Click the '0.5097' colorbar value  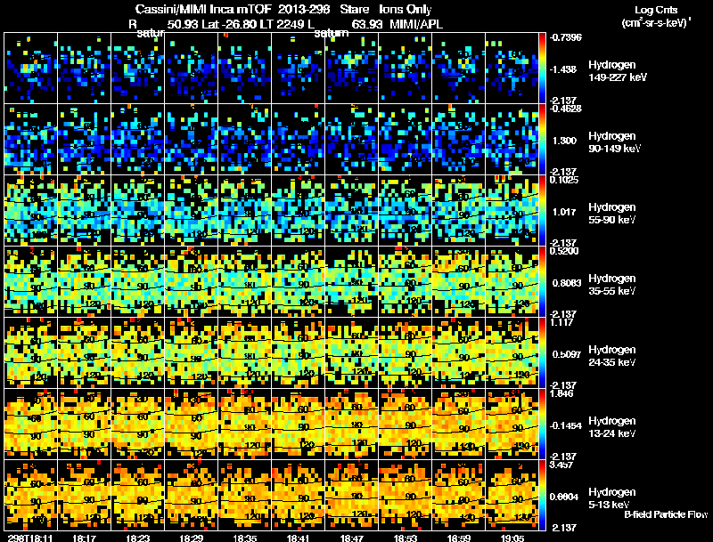tap(567, 354)
